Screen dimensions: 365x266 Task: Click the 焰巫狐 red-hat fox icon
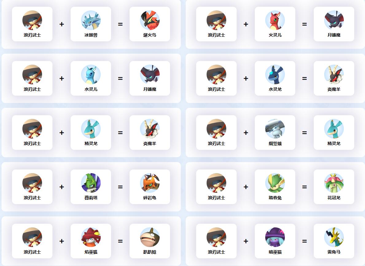91,237
